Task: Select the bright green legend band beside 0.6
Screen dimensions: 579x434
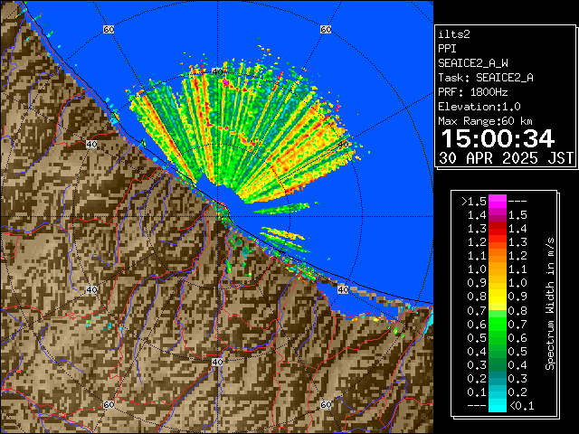Action: tap(498, 324)
